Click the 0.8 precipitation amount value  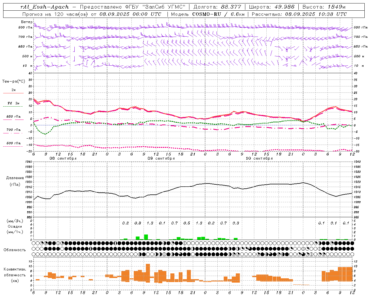[138, 223]
